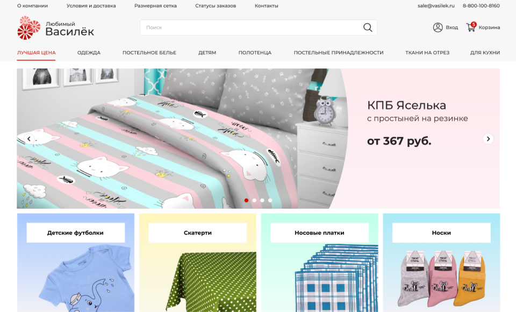Go to next banner slide arrow
This screenshot has height=312, width=516.
(488, 139)
